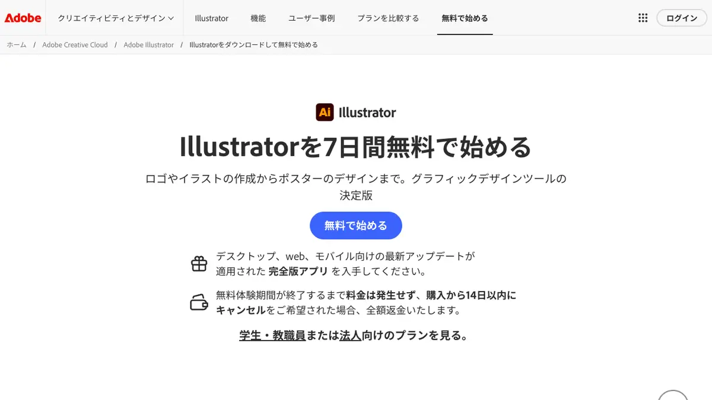
Task: Expand クリエイティビティとデザイン dropdown menu
Action: pos(116,18)
